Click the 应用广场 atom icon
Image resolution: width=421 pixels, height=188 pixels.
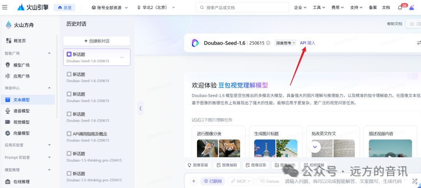8,76
